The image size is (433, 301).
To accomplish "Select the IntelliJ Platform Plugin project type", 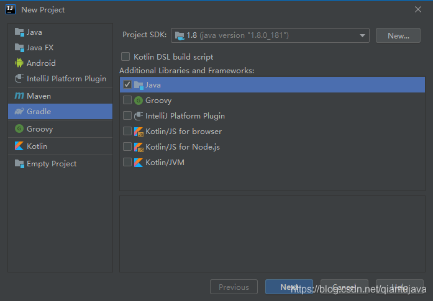I will click(60, 79).
